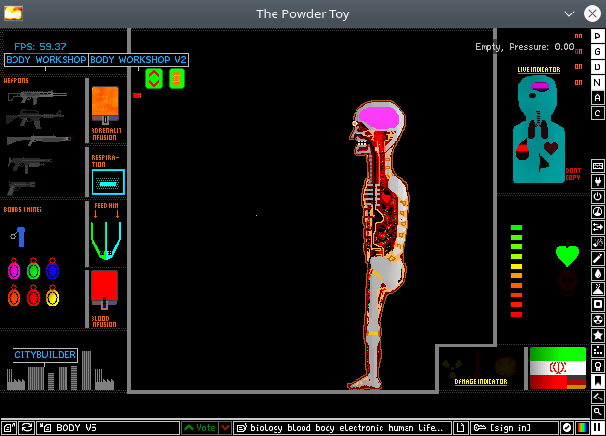Viewport: 606px width, 436px height.
Task: Click the FPS: 59.37 readout
Action: coord(40,47)
